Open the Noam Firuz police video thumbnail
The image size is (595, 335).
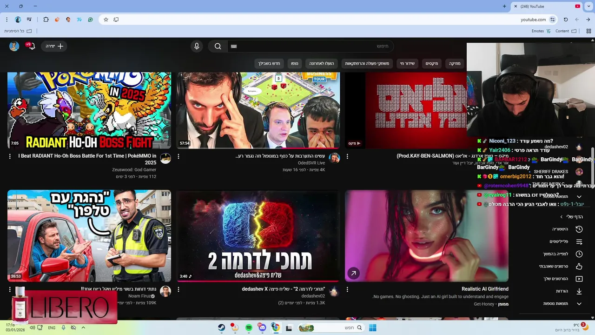(89, 236)
